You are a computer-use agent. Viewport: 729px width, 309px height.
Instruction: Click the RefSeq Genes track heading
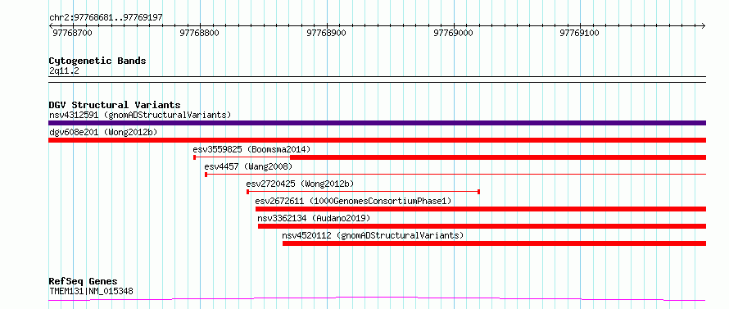[x=83, y=282]
